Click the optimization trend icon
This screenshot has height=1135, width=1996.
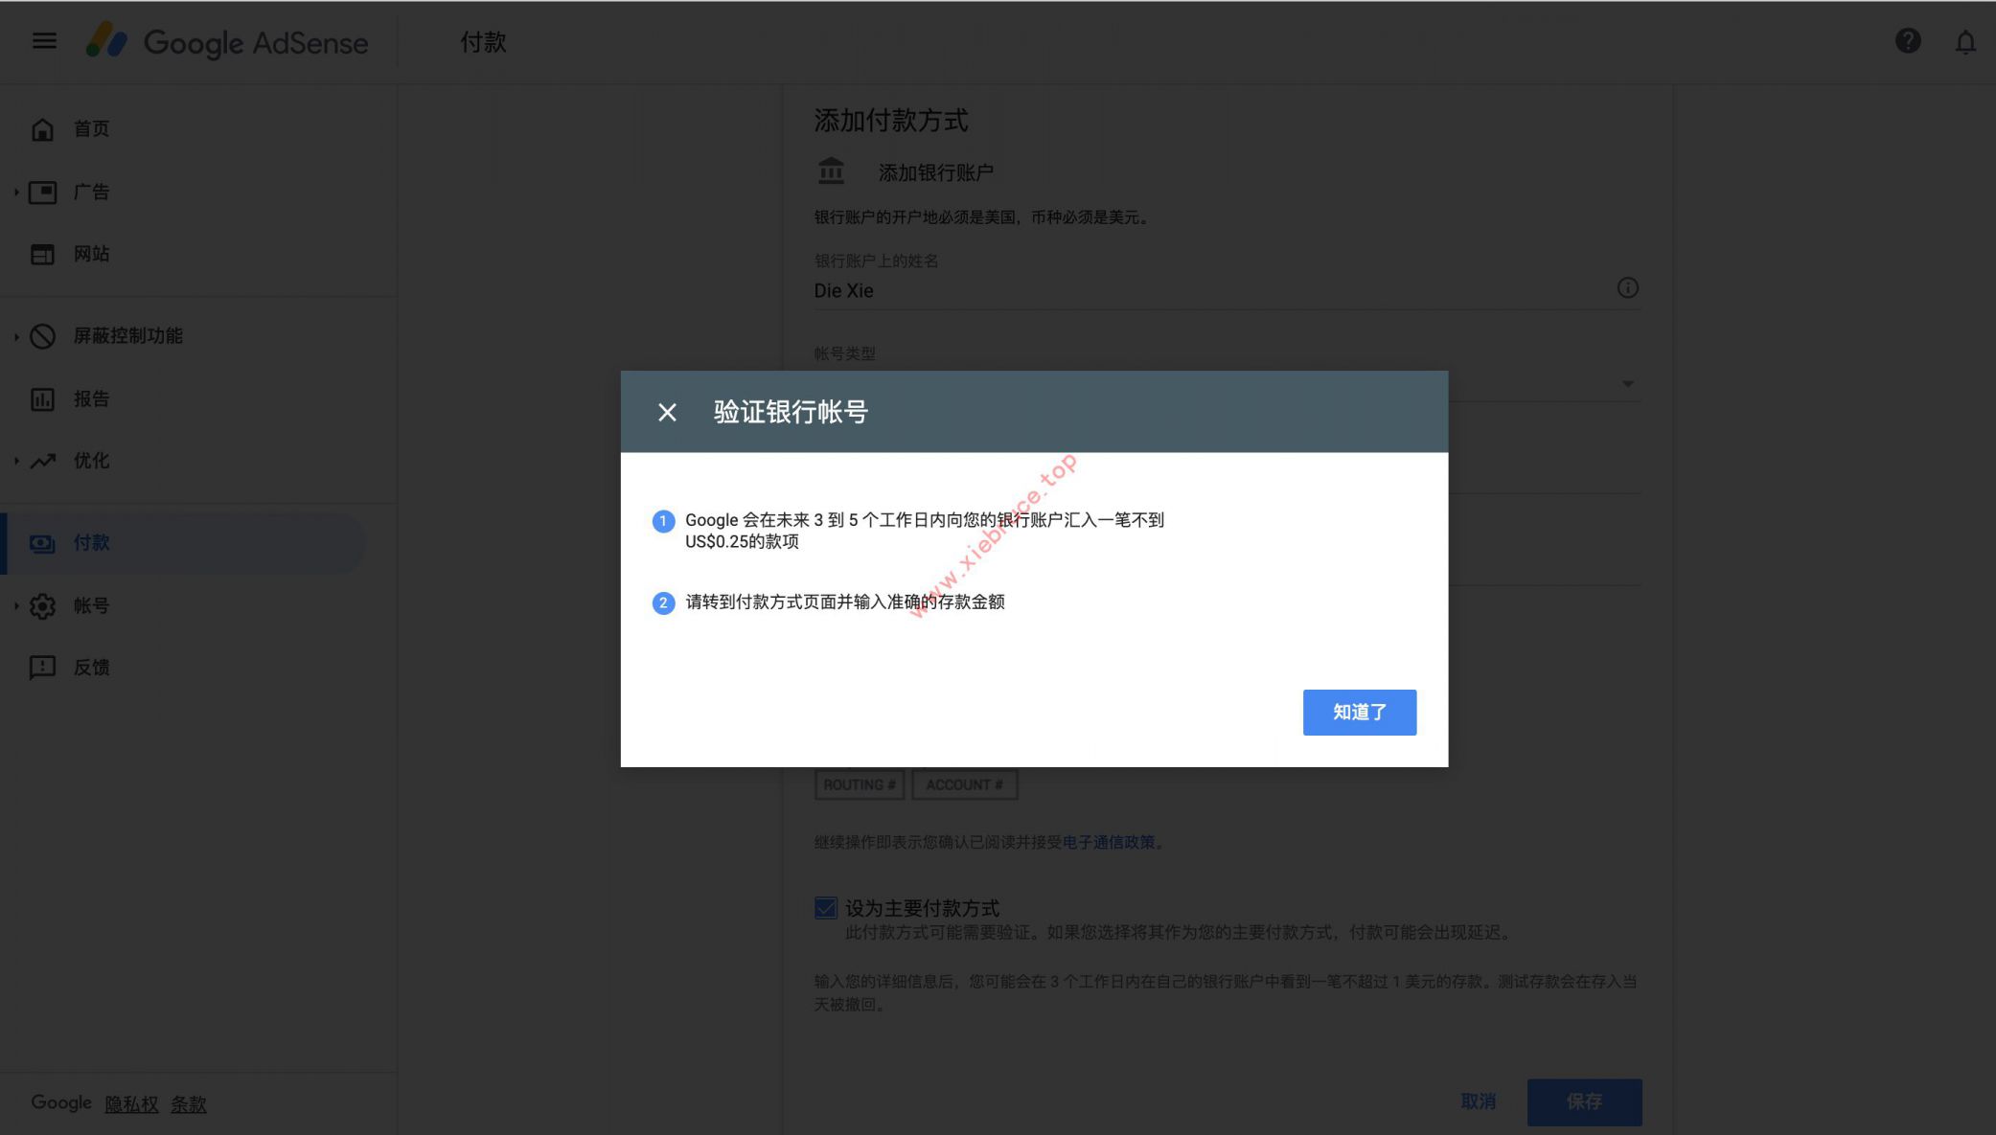point(42,462)
